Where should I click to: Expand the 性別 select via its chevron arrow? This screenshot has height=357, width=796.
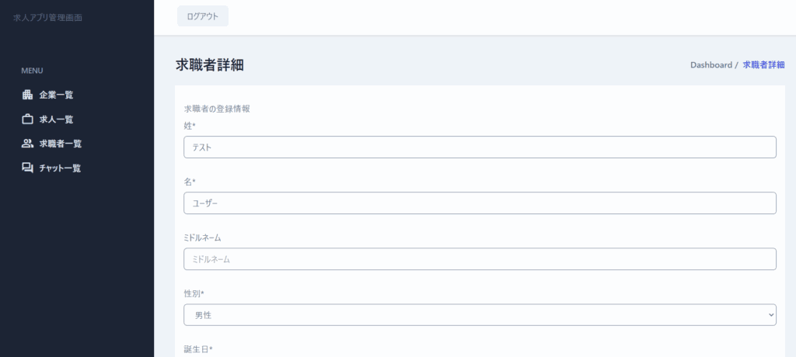click(x=770, y=315)
